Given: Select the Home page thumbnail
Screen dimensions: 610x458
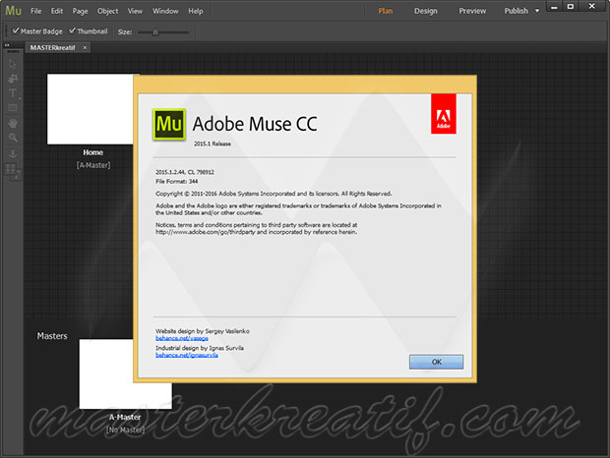Looking at the screenshot, I should pos(91,109).
